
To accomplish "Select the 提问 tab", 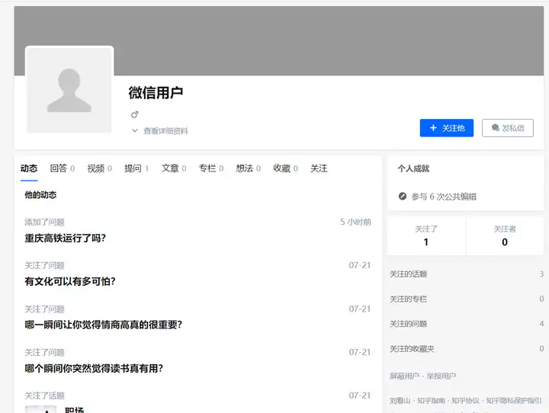I will (x=136, y=168).
